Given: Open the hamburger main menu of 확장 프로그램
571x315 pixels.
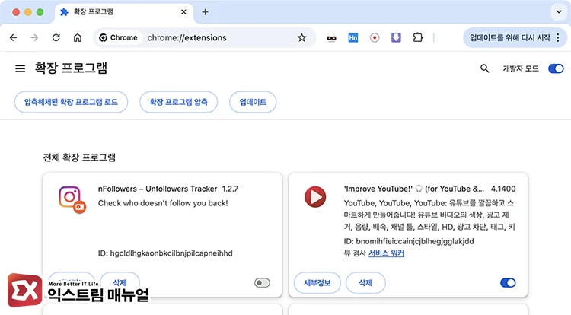Looking at the screenshot, I should point(20,68).
